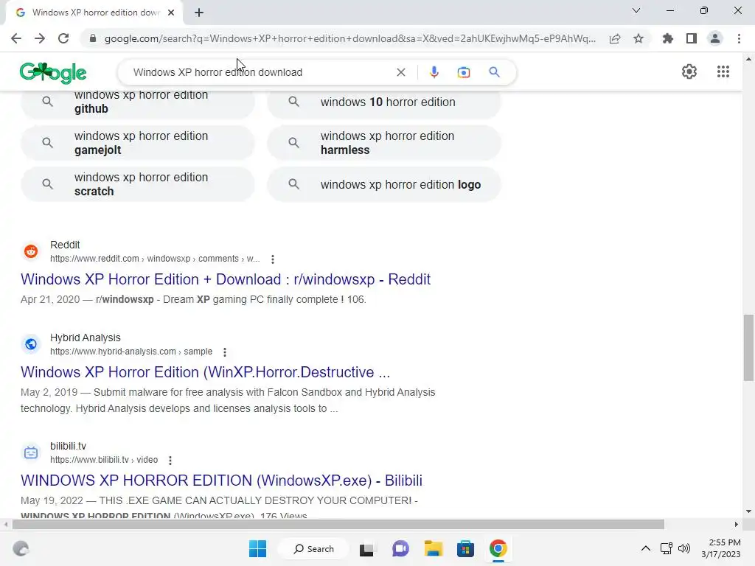Click the reddit.com breadcrumb URL
Viewport: 755px width, 566px height.
(155, 259)
